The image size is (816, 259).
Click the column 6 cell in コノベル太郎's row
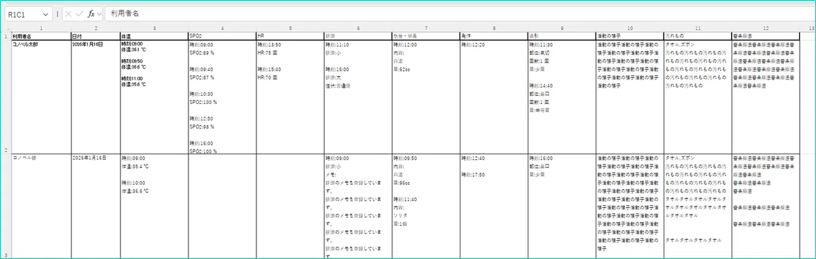[x=358, y=97]
